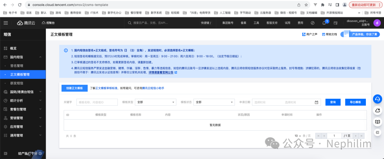Open the 正文模板审核标准 link
The image size is (384, 159).
[x=107, y=88]
